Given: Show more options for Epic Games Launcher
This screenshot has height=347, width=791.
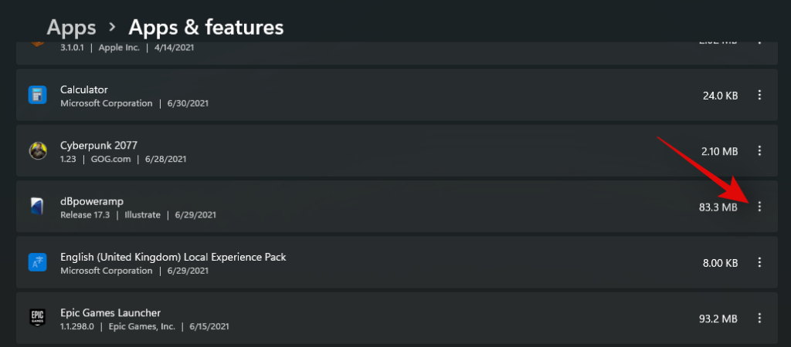Looking at the screenshot, I should click(759, 318).
